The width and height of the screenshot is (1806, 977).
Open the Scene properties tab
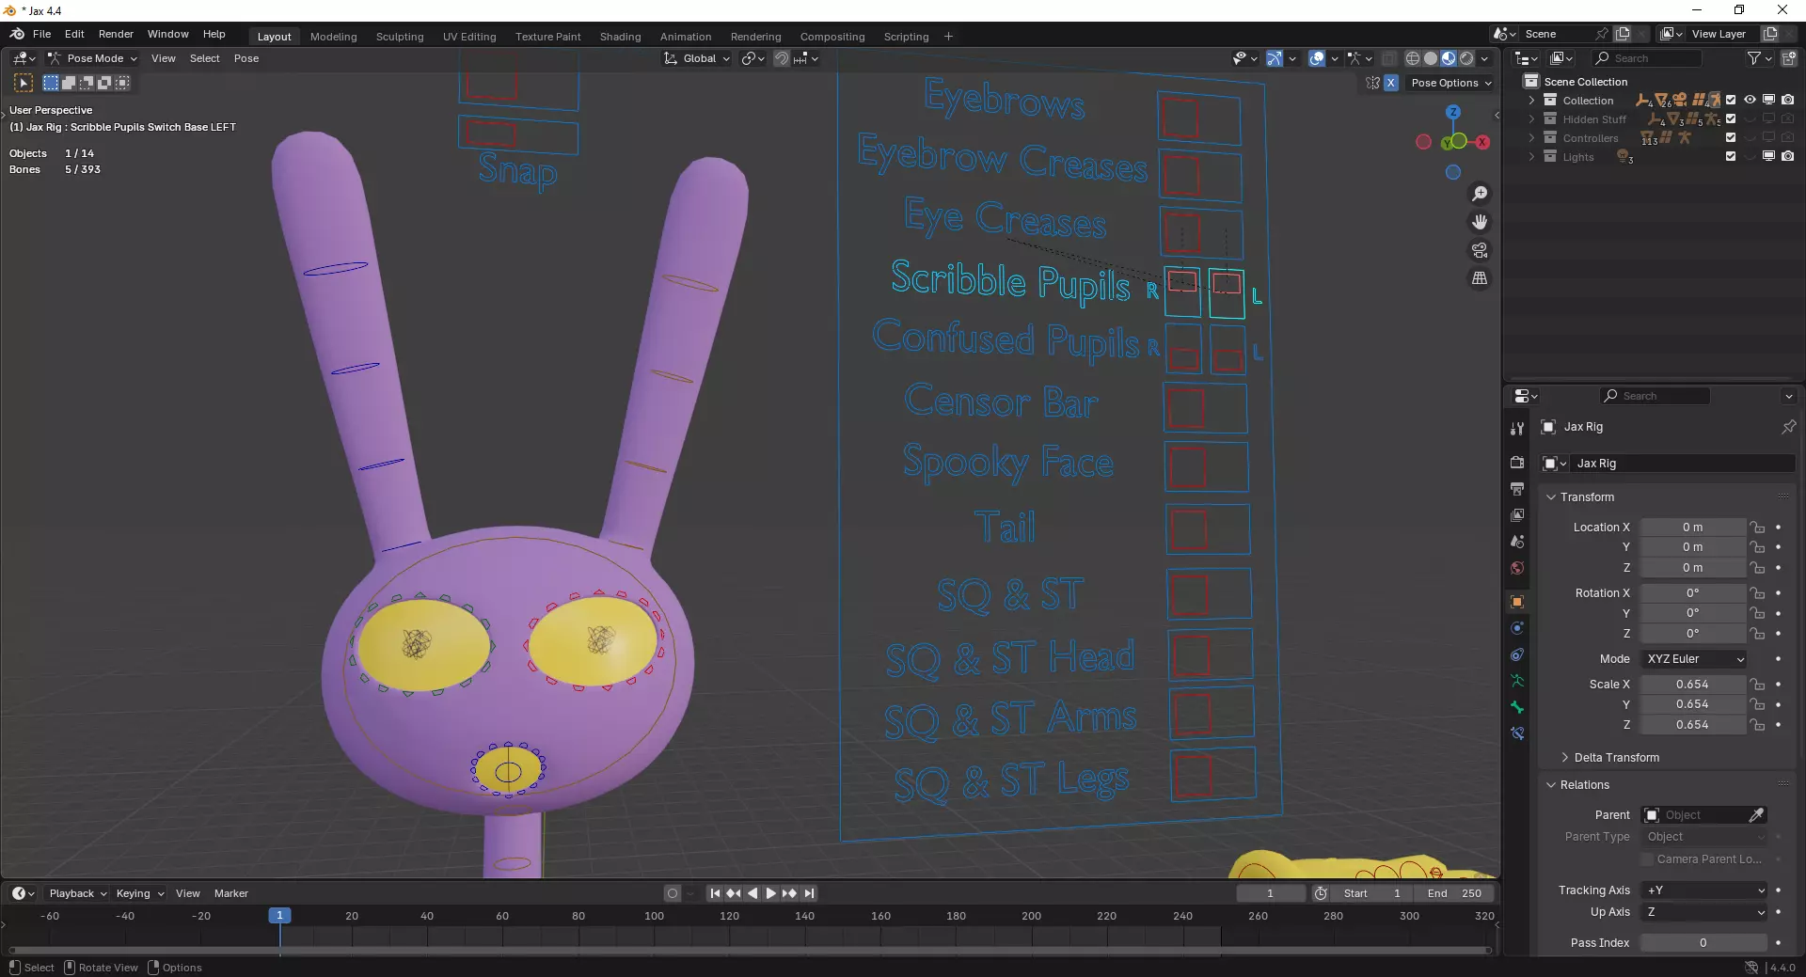point(1516,542)
